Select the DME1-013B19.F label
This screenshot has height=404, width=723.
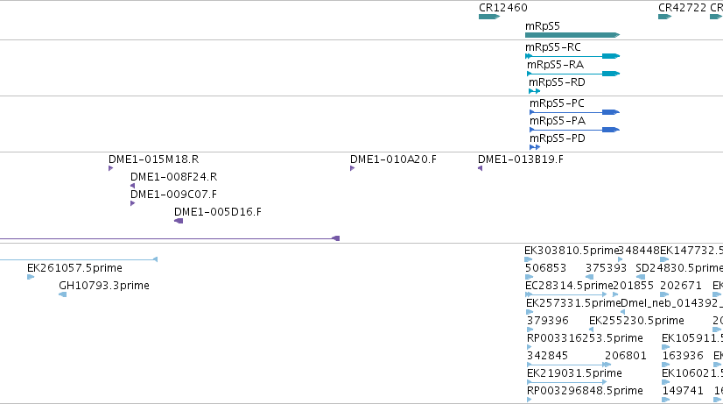tap(521, 159)
